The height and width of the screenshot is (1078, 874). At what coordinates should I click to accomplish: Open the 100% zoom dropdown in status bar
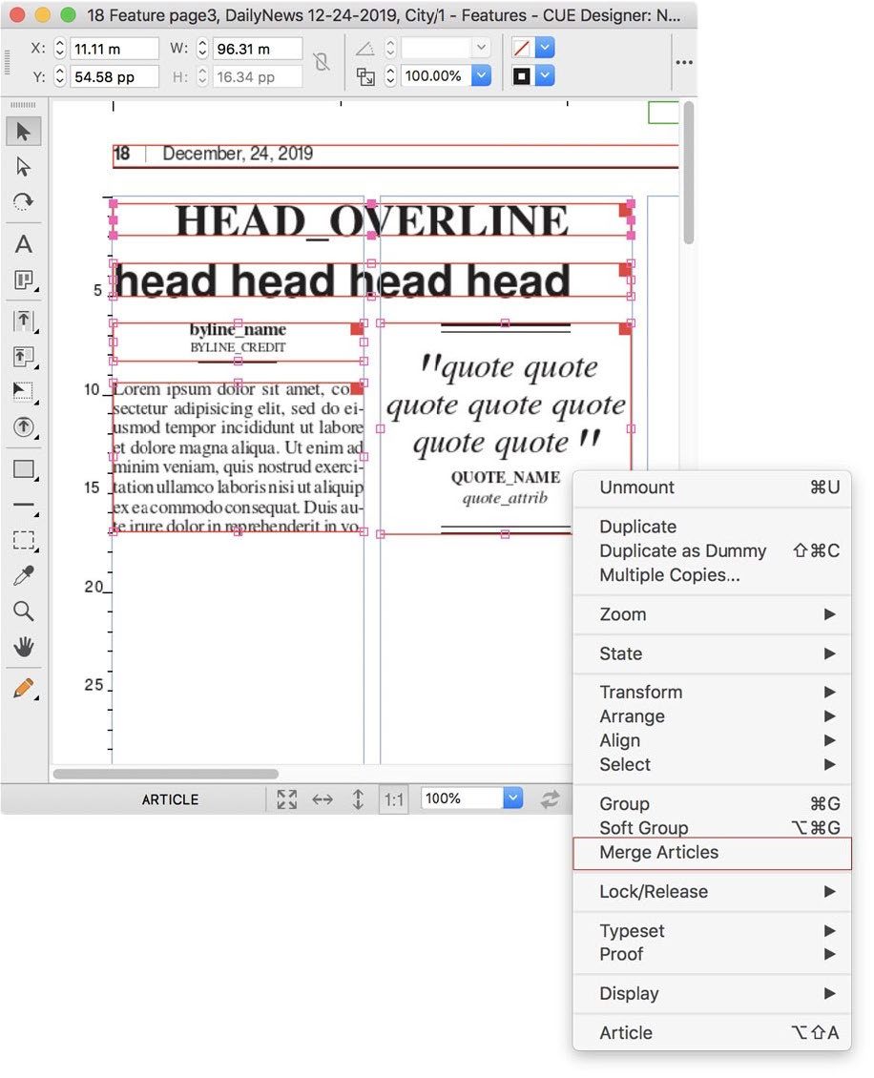[512, 799]
